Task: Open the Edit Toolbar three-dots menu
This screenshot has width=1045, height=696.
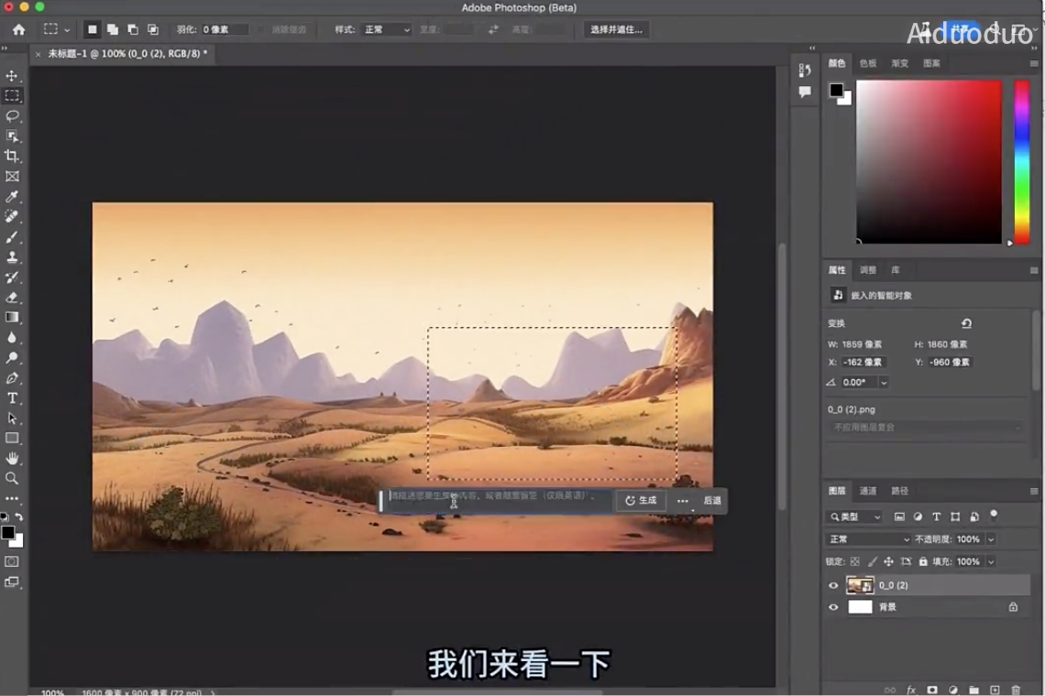Action: click(12, 498)
